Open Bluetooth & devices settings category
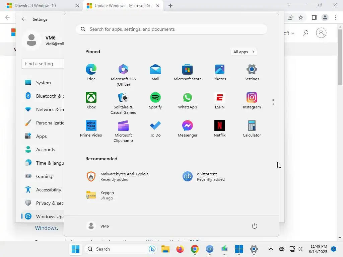Screen dimensions: 343x257 click(x=43, y=96)
